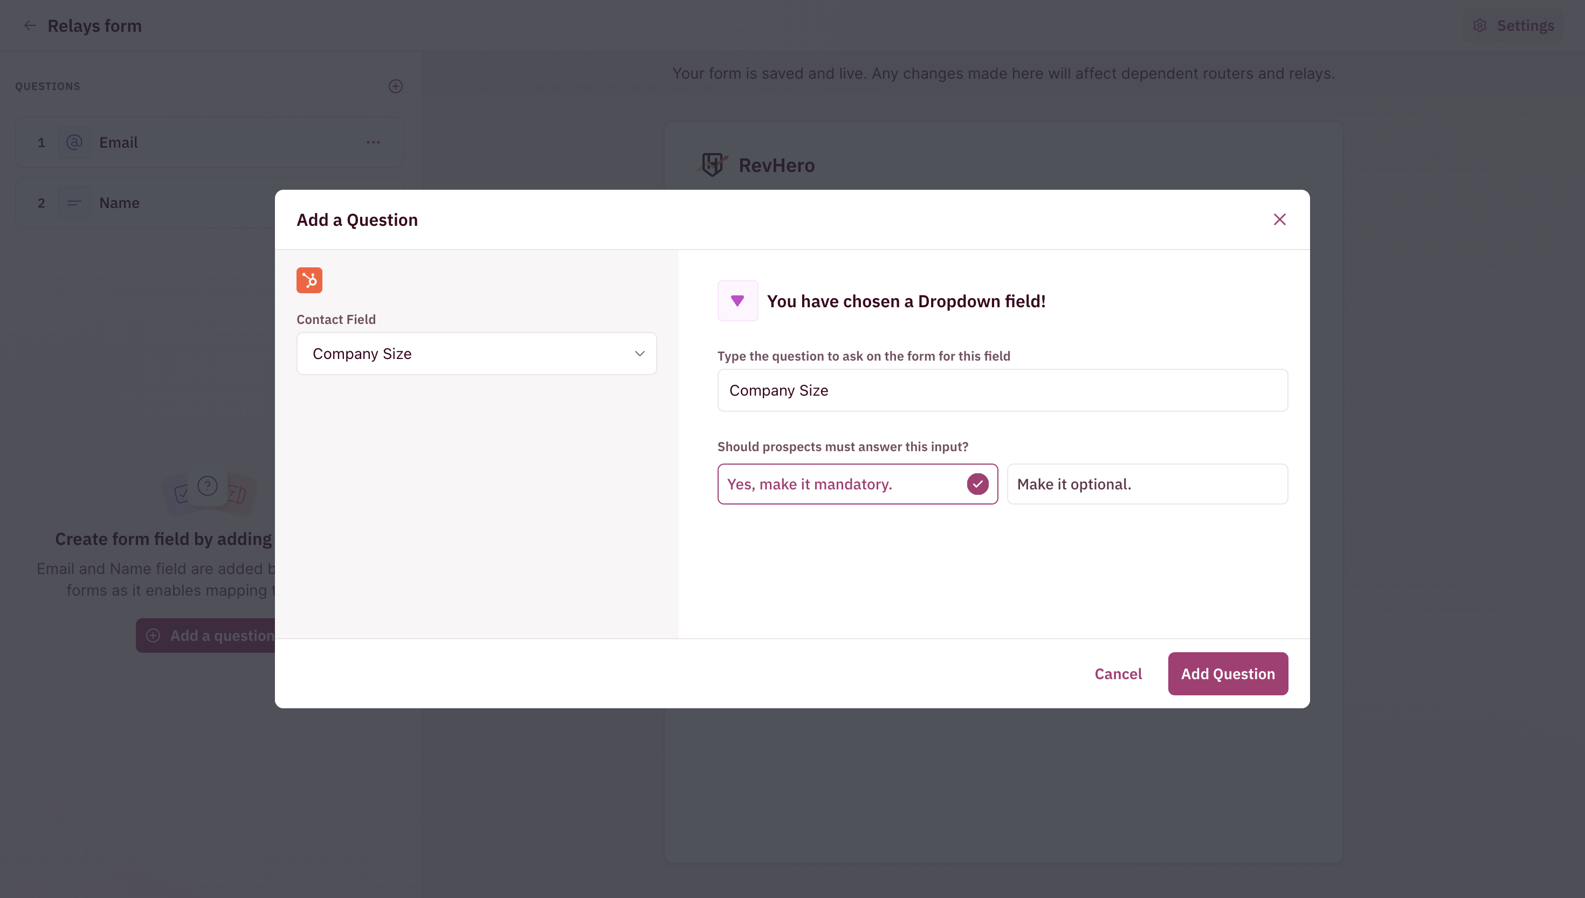Click the gear icon next to Settings
Viewport: 1585px width, 898px height.
click(x=1479, y=25)
